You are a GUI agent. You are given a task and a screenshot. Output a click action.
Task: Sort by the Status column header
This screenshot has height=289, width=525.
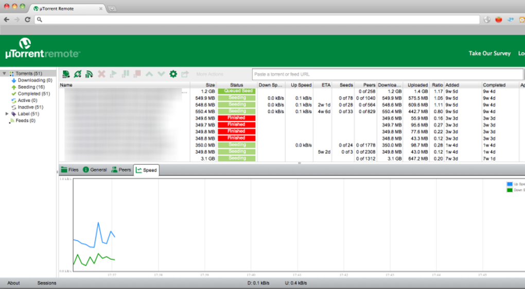click(237, 85)
